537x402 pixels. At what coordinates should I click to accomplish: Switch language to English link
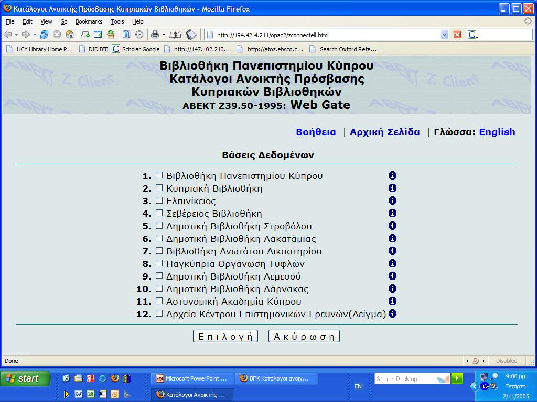pos(497,132)
